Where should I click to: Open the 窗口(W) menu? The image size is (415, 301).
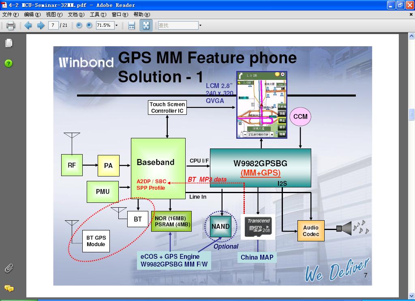[x=120, y=15]
